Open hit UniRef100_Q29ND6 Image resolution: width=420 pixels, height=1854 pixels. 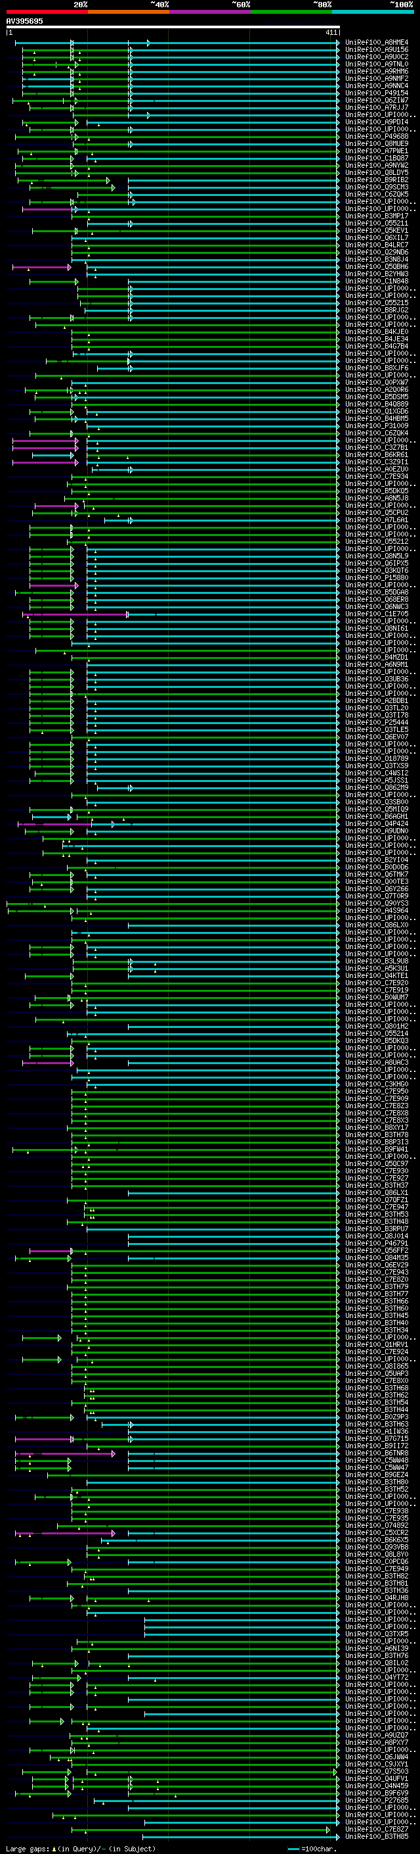click(x=377, y=253)
